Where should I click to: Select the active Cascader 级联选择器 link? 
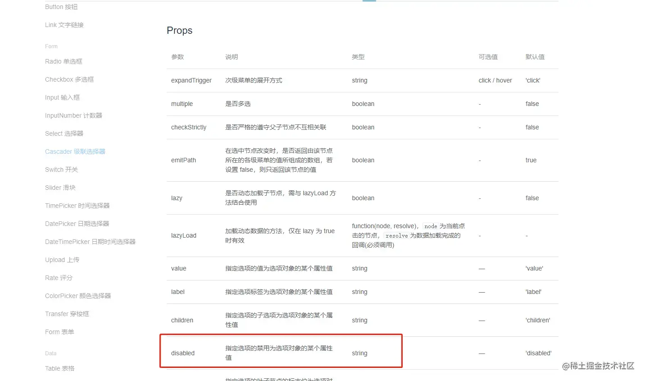[75, 151]
